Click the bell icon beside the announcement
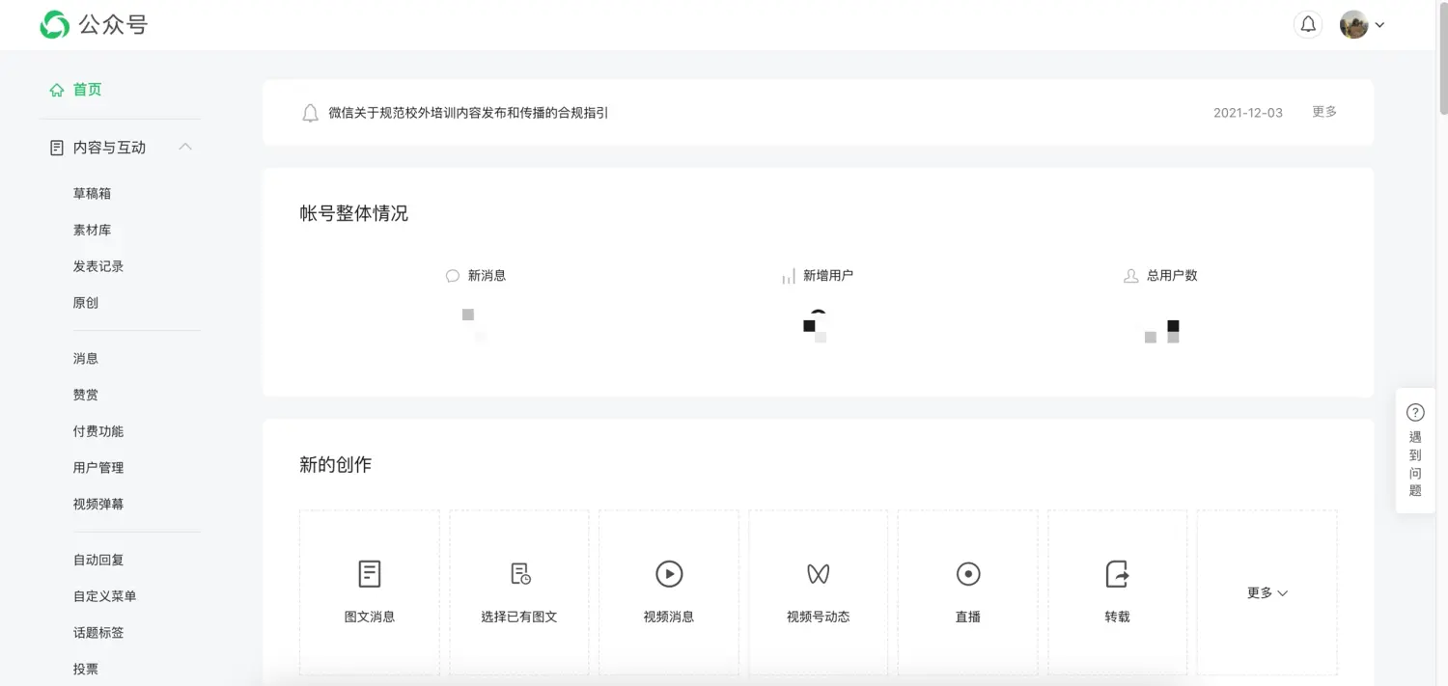 click(310, 112)
